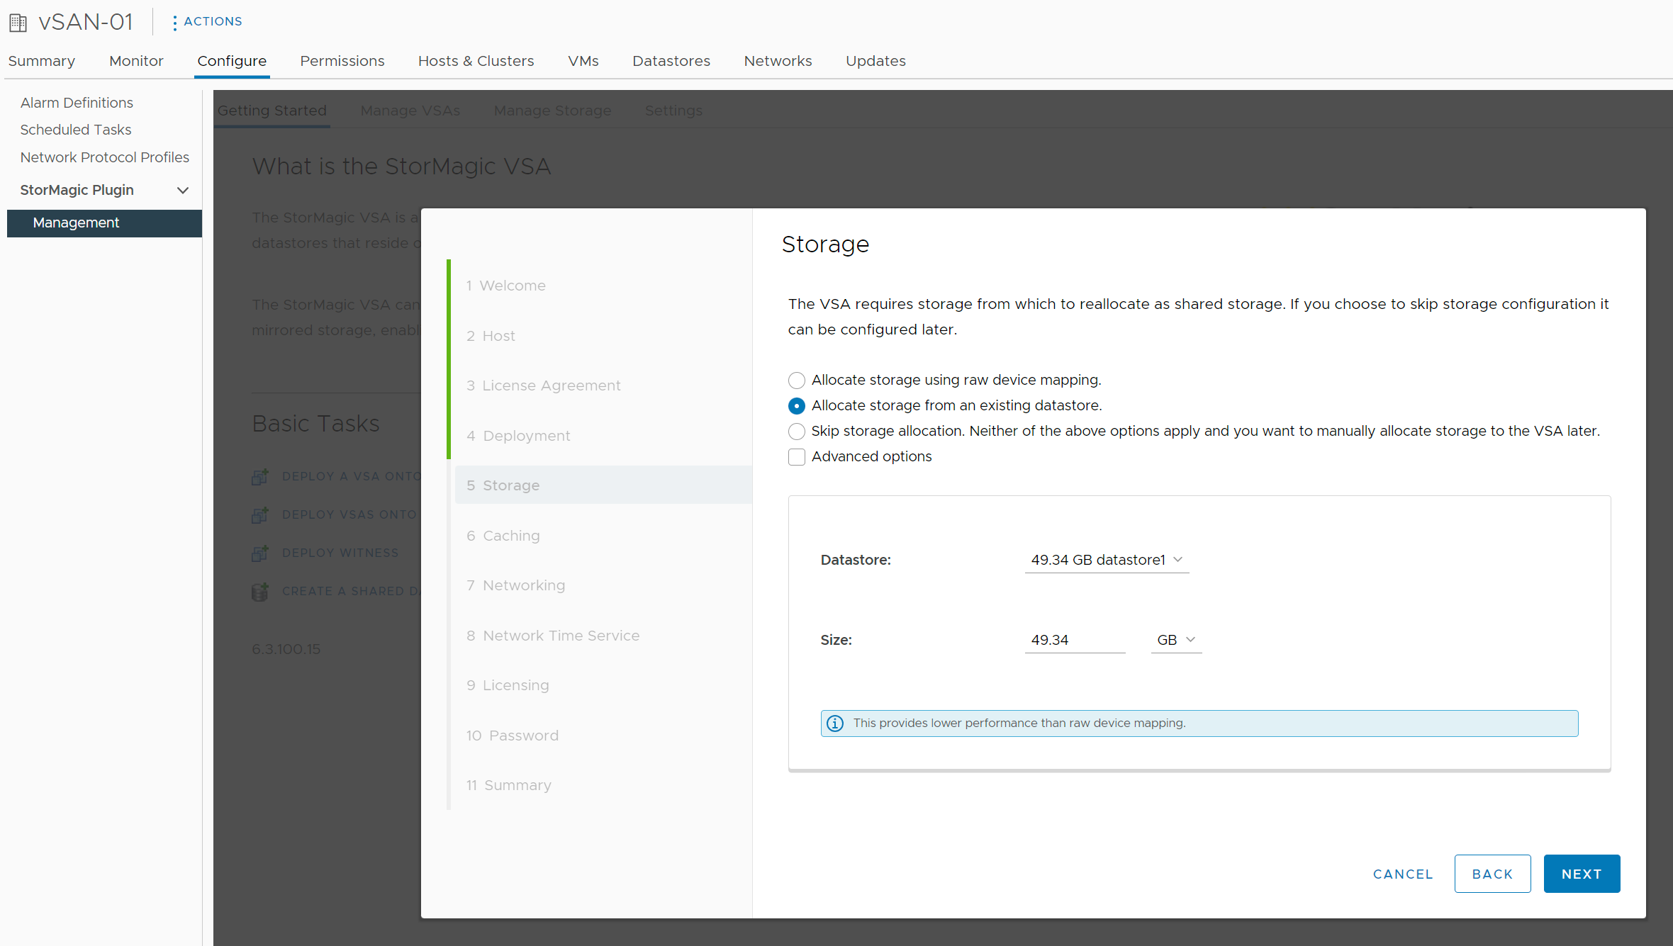Click the Manage Storage plugin tab
1673x946 pixels.
(552, 111)
